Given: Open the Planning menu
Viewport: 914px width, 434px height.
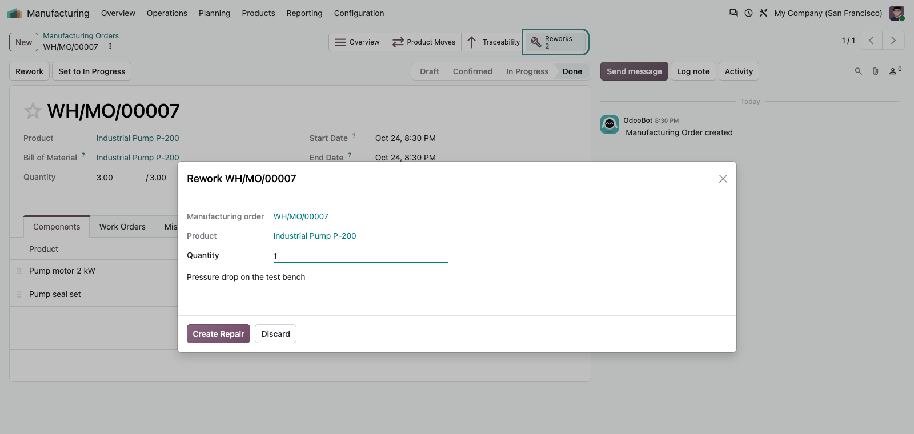Looking at the screenshot, I should pos(214,13).
